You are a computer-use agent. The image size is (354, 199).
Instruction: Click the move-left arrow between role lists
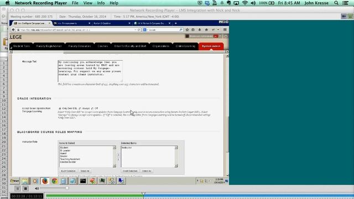[x=118, y=160]
